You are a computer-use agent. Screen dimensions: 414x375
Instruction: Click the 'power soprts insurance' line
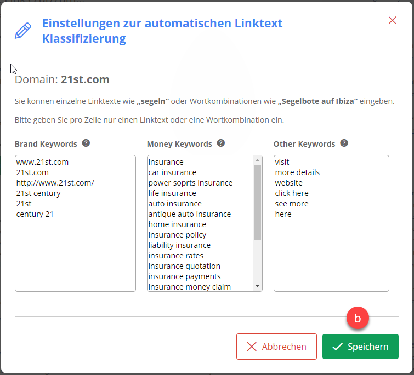tap(190, 183)
